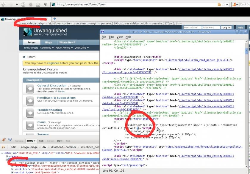Switch to the CSS tab in Firebug
The height and width of the screenshot is (174, 250).
41,141
